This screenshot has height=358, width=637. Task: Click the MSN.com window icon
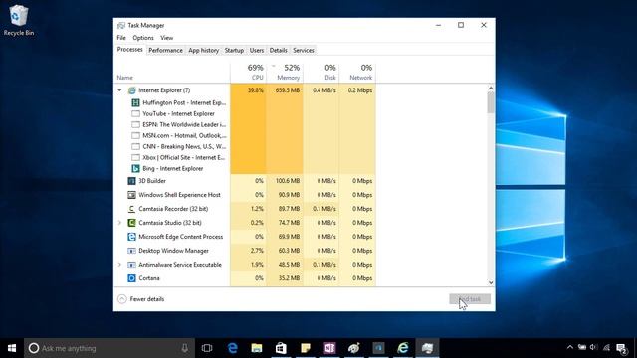pos(135,136)
